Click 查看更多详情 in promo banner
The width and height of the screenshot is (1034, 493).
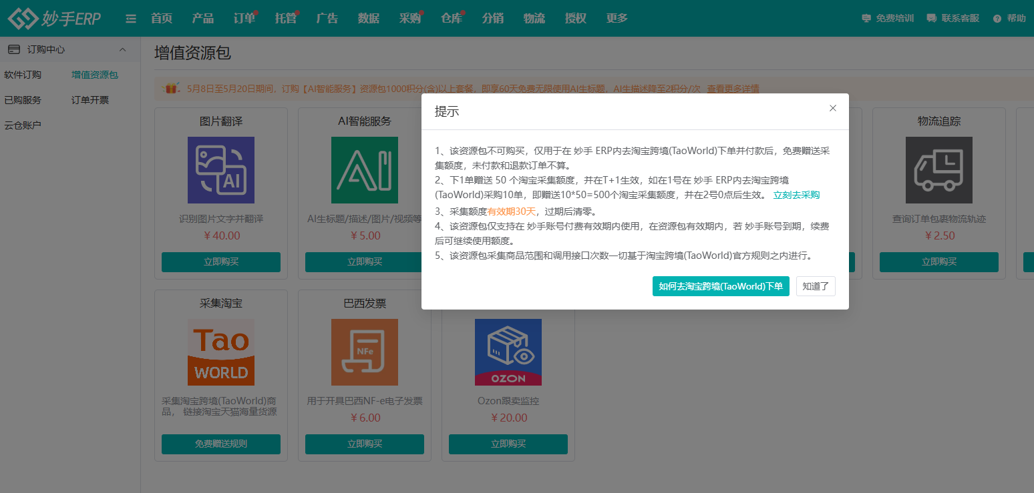pos(733,89)
